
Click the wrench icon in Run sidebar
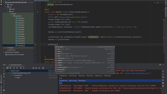coord(4,77)
